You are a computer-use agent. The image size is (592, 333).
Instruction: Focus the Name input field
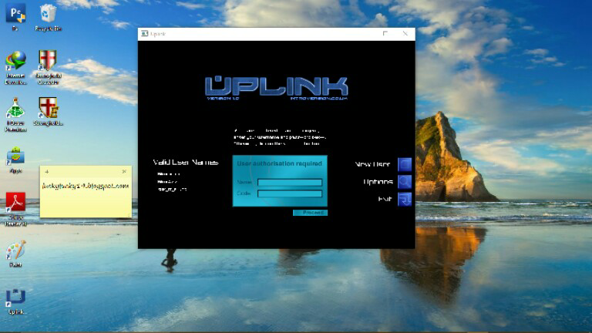[290, 183]
